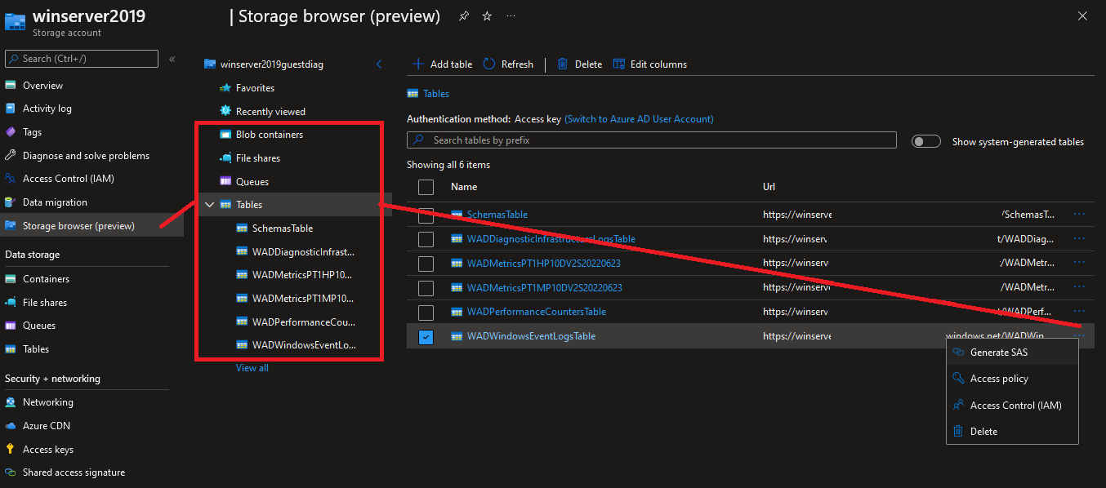Screen dimensions: 1106x488
Task: Open the WADPerformanceCountersTable link in list
Action: tap(536, 312)
